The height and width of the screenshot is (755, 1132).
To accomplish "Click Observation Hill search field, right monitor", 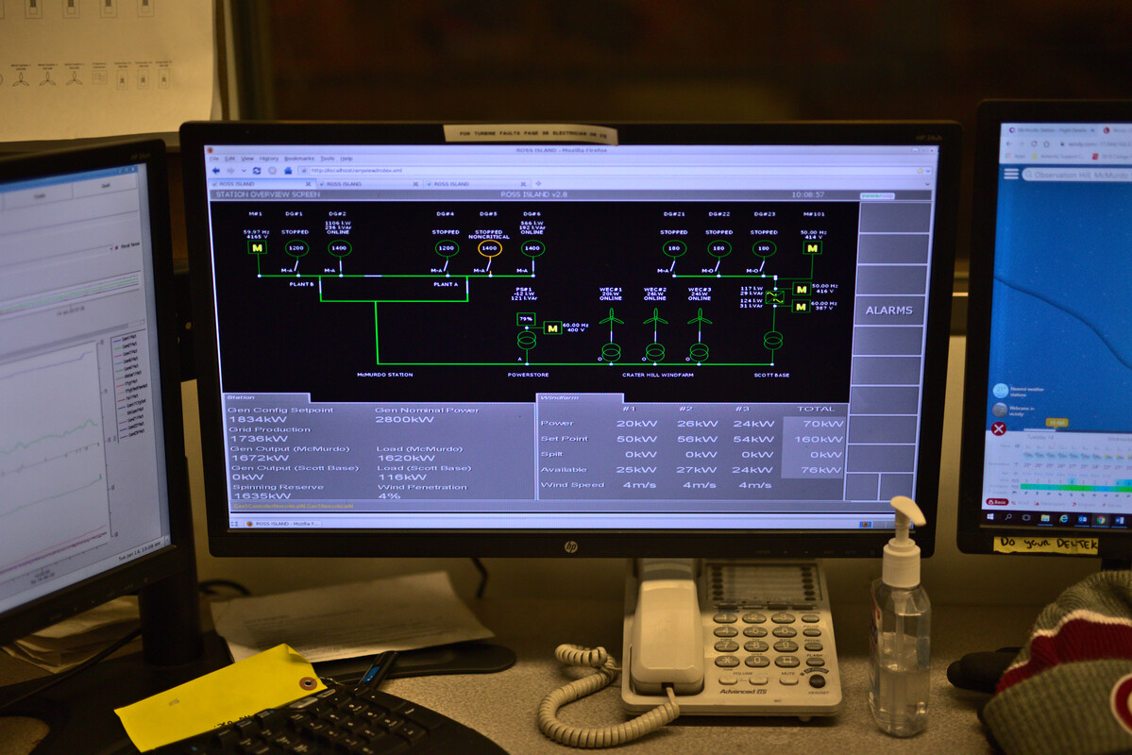I will click(1077, 176).
